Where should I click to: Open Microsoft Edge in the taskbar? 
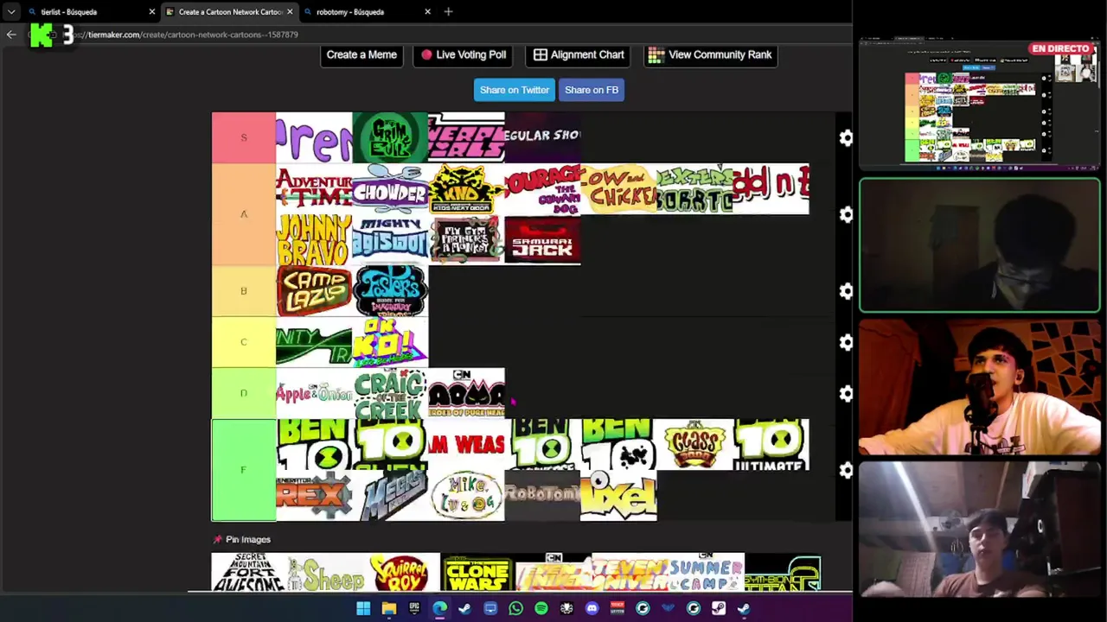coord(439,608)
